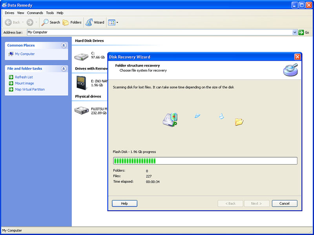The image size is (314, 235).
Task: Click the disk recovery animation source icon
Action: [x=170, y=120]
